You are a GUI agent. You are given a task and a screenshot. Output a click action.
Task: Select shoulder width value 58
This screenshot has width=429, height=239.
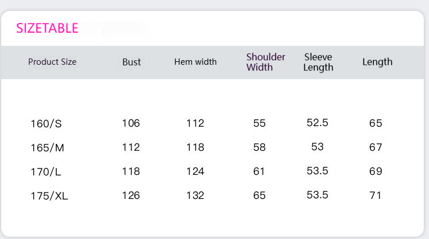pyautogui.click(x=260, y=147)
